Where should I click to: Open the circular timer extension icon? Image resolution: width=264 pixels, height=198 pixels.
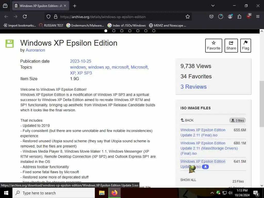click(221, 16)
